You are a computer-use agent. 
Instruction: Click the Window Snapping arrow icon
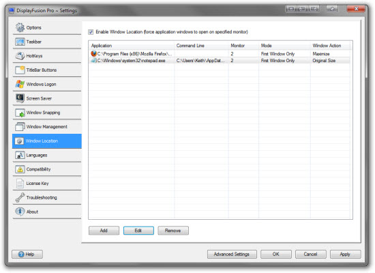20,113
